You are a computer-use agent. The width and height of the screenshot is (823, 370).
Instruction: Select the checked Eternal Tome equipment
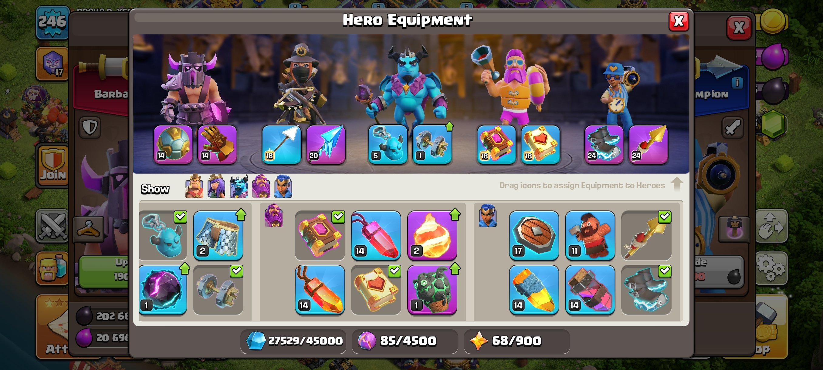point(320,235)
